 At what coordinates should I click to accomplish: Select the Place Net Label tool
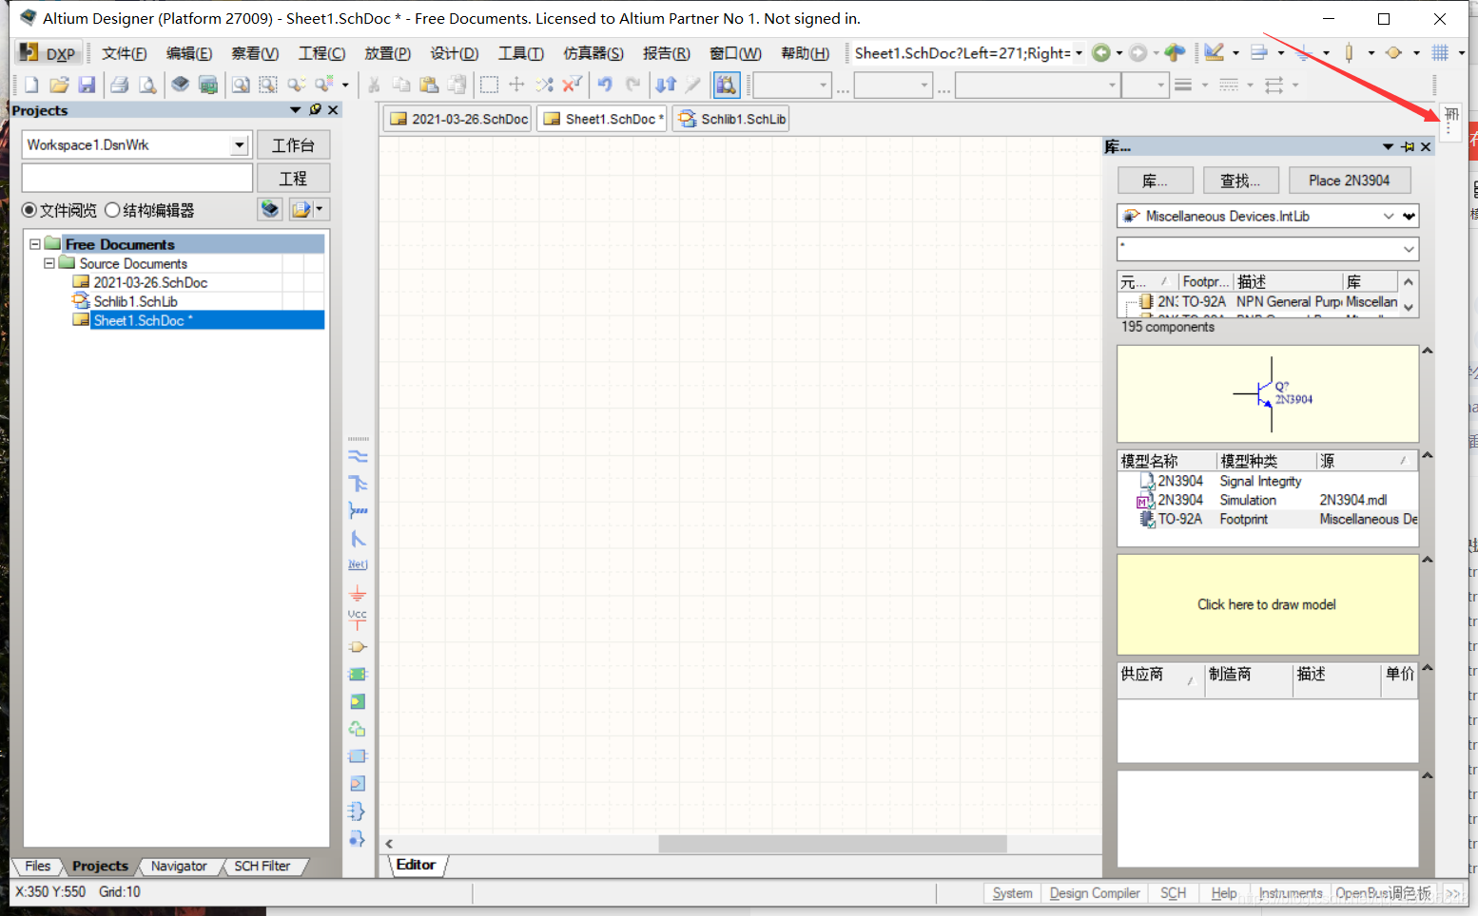click(x=358, y=564)
